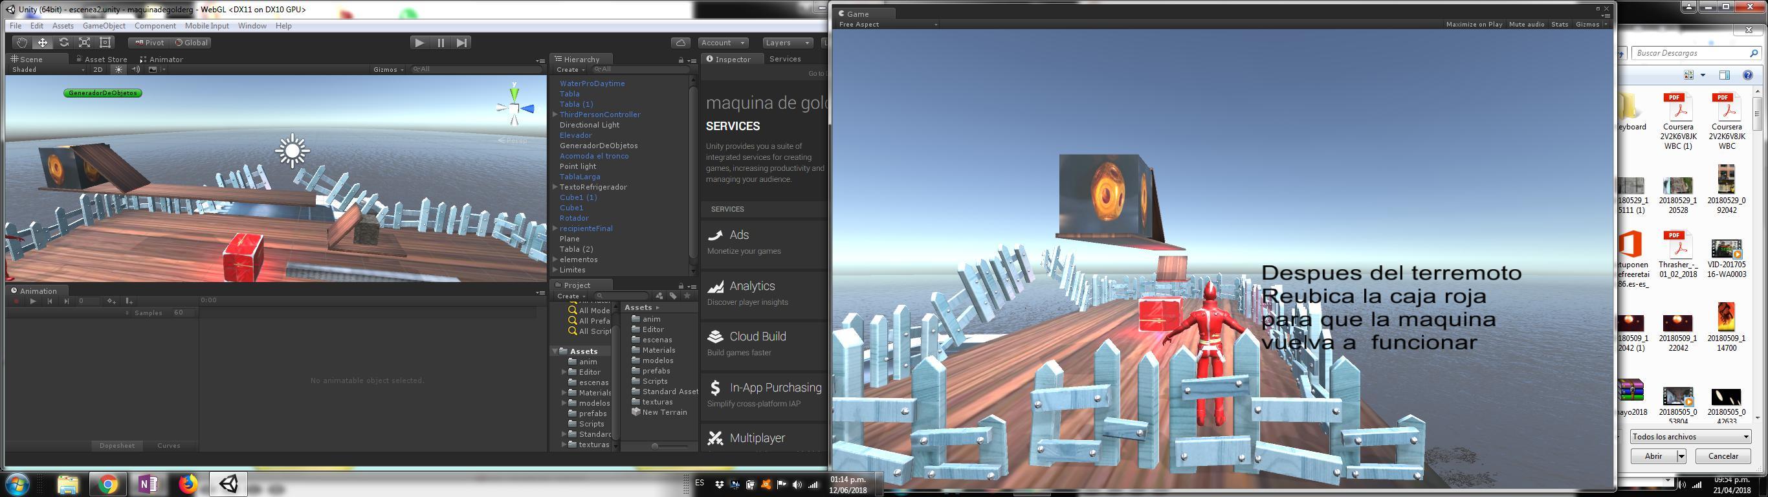Open the GameObject menu
This screenshot has width=1768, height=497.
tap(104, 26)
